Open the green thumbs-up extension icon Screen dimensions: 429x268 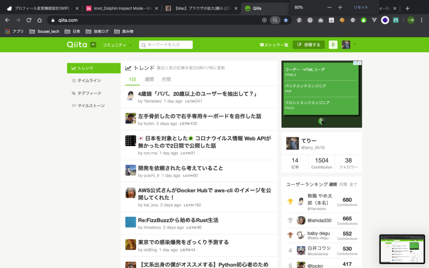[x=364, y=20]
